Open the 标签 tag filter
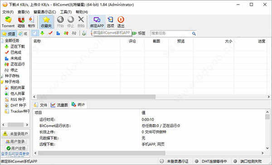Viewport: 272px width, 165px height. 139,33
